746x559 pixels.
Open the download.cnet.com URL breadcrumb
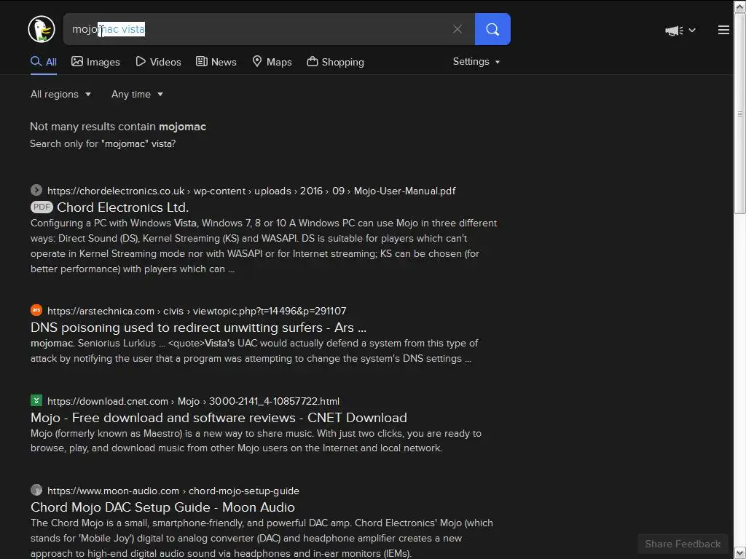click(x=193, y=401)
